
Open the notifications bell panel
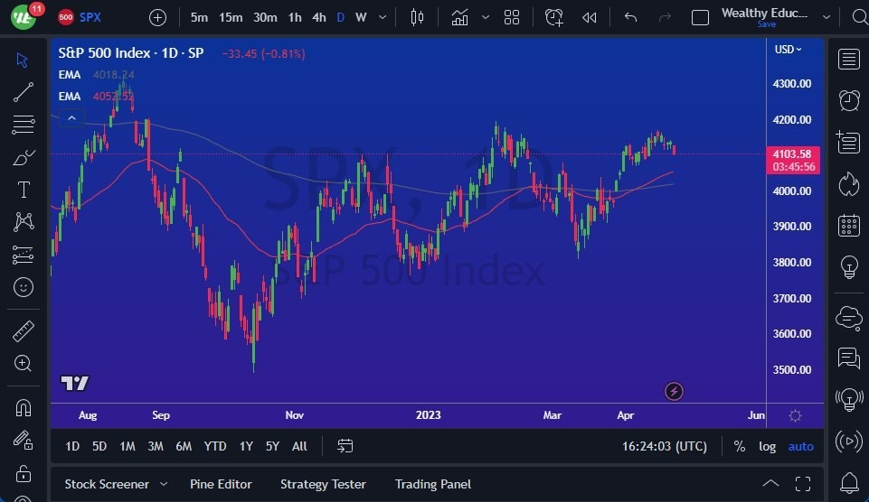pyautogui.click(x=849, y=483)
